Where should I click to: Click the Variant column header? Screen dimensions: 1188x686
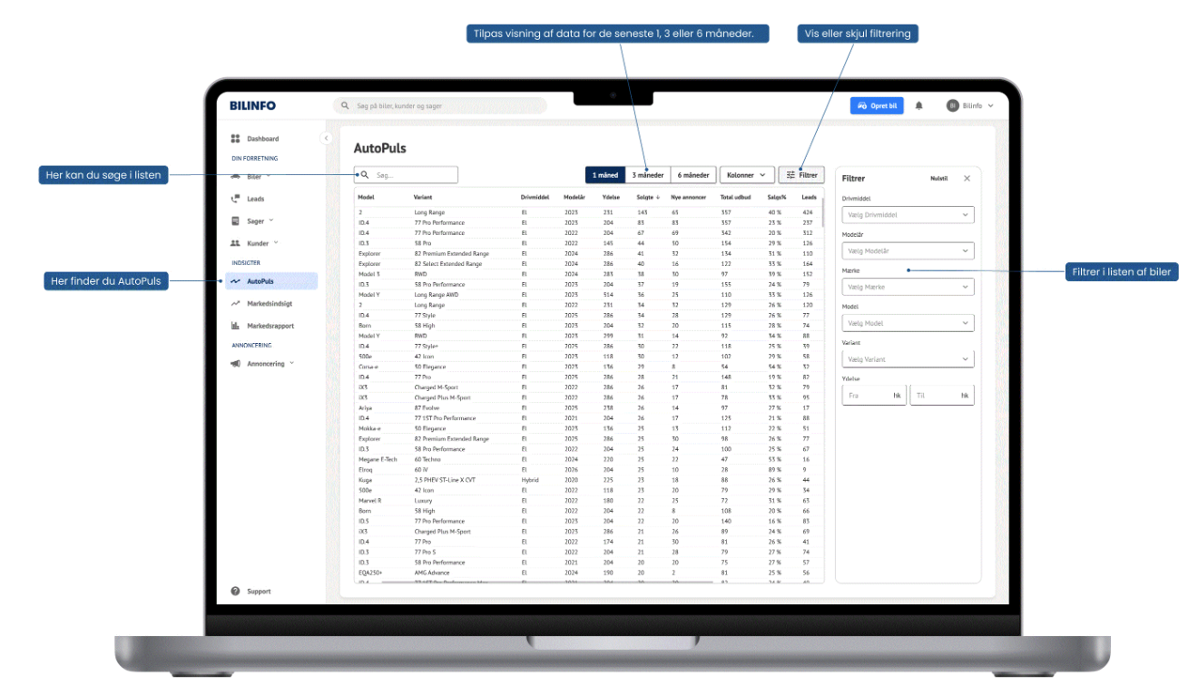(x=423, y=197)
